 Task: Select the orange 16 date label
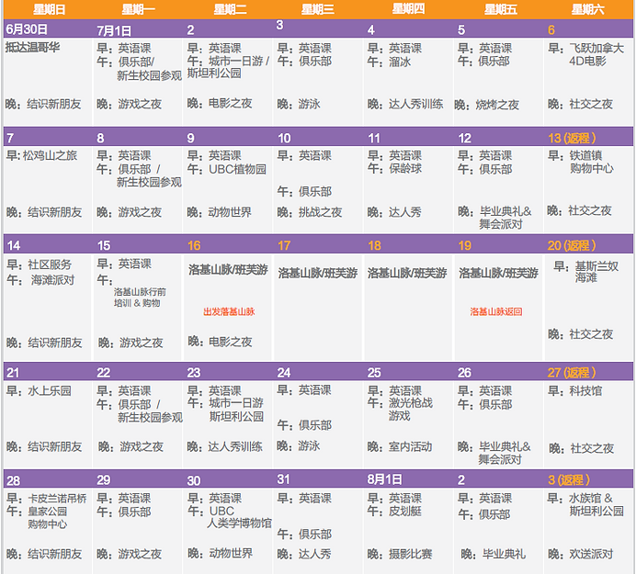click(x=194, y=245)
